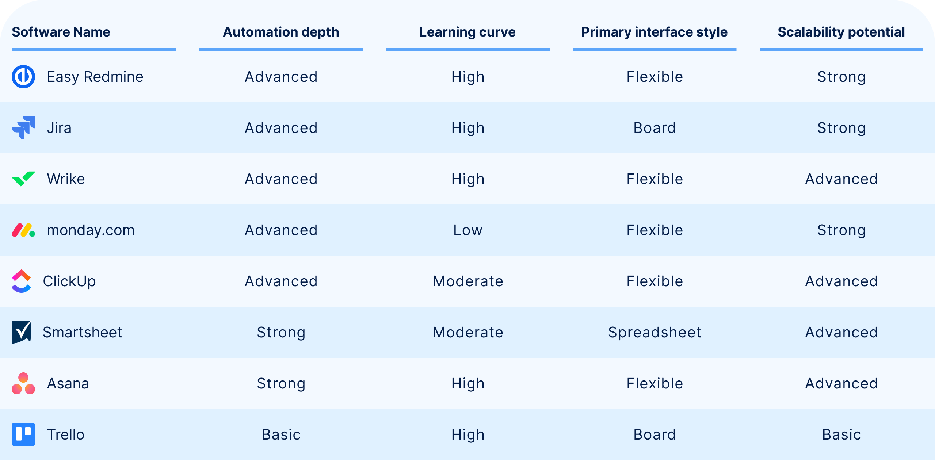Image resolution: width=935 pixels, height=460 pixels.
Task: Select the Learning curve column header
Action: coord(467,32)
